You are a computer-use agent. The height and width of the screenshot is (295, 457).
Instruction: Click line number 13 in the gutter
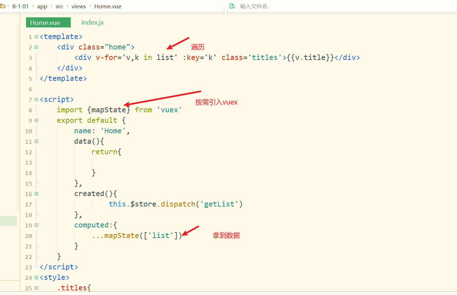pyautogui.click(x=29, y=163)
